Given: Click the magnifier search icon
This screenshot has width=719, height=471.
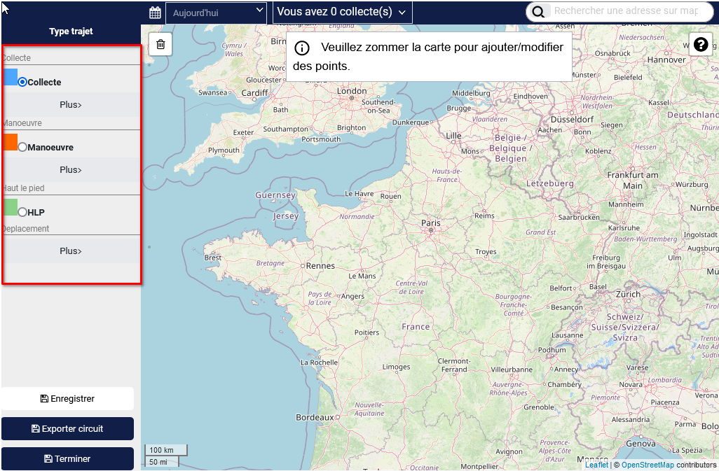Looking at the screenshot, I should [538, 12].
